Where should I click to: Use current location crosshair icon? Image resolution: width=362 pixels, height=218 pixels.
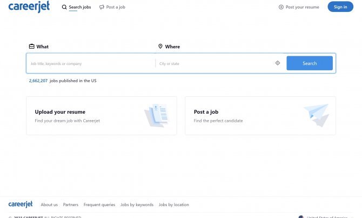click(278, 63)
